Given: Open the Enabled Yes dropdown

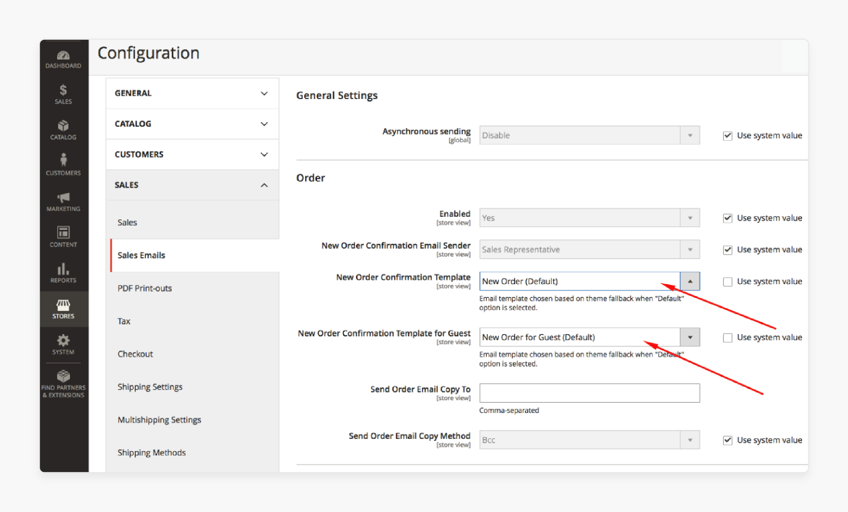Looking at the screenshot, I should (x=589, y=218).
